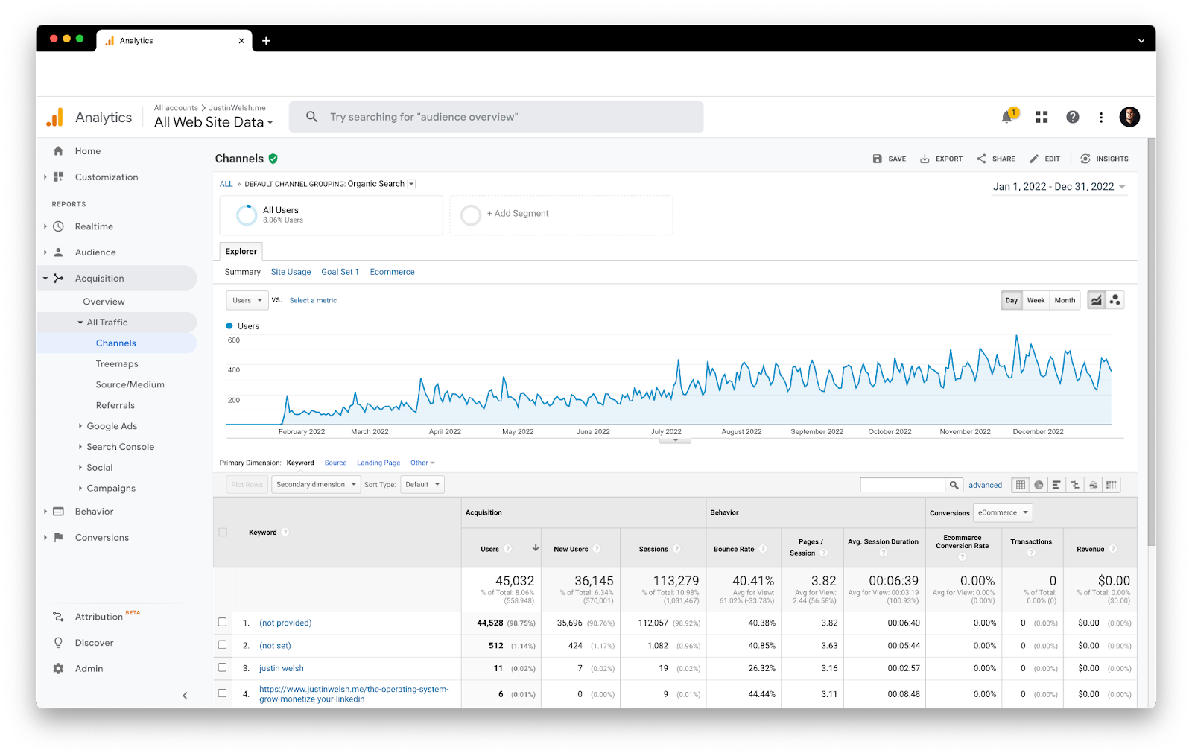This screenshot has width=1192, height=756.
Task: Open the Ecommerce tab
Action: 392,272
